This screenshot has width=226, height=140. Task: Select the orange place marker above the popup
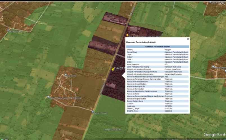127,35
